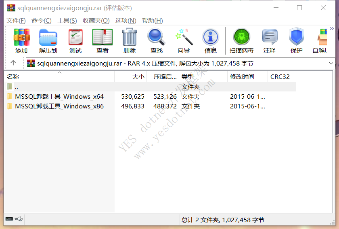Click the key password icon in status bar
339x229 pixels.
(19, 219)
